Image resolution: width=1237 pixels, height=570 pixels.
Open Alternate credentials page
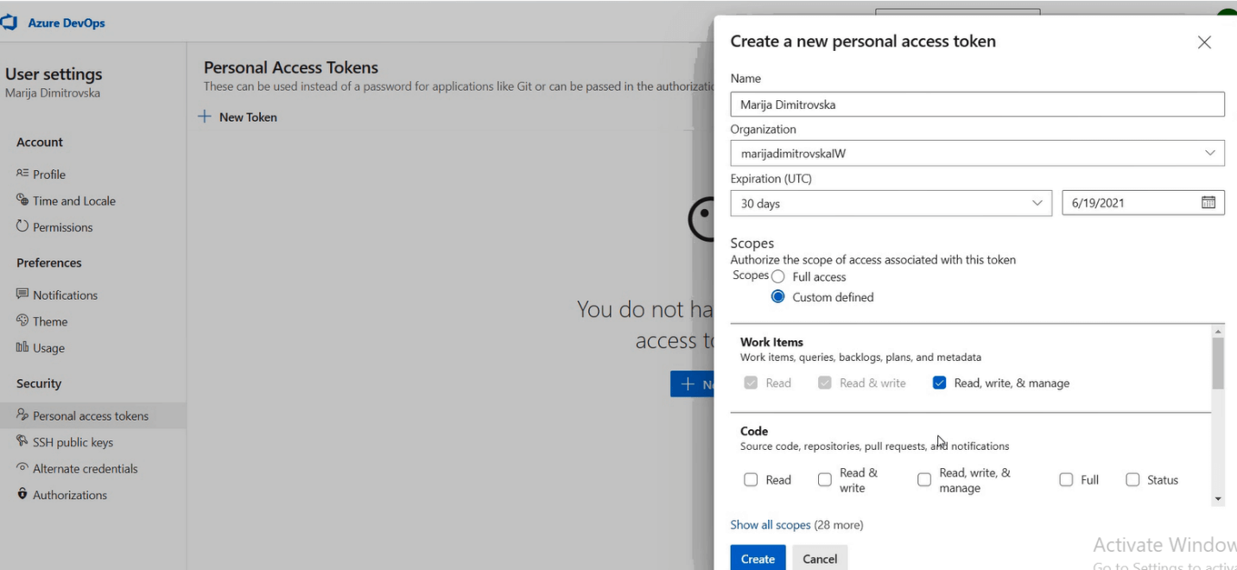[x=86, y=469]
